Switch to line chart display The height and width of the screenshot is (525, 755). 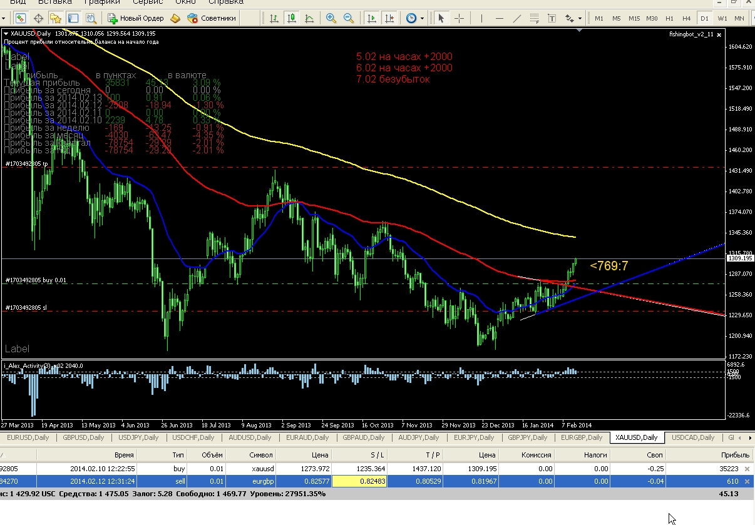coord(308,18)
